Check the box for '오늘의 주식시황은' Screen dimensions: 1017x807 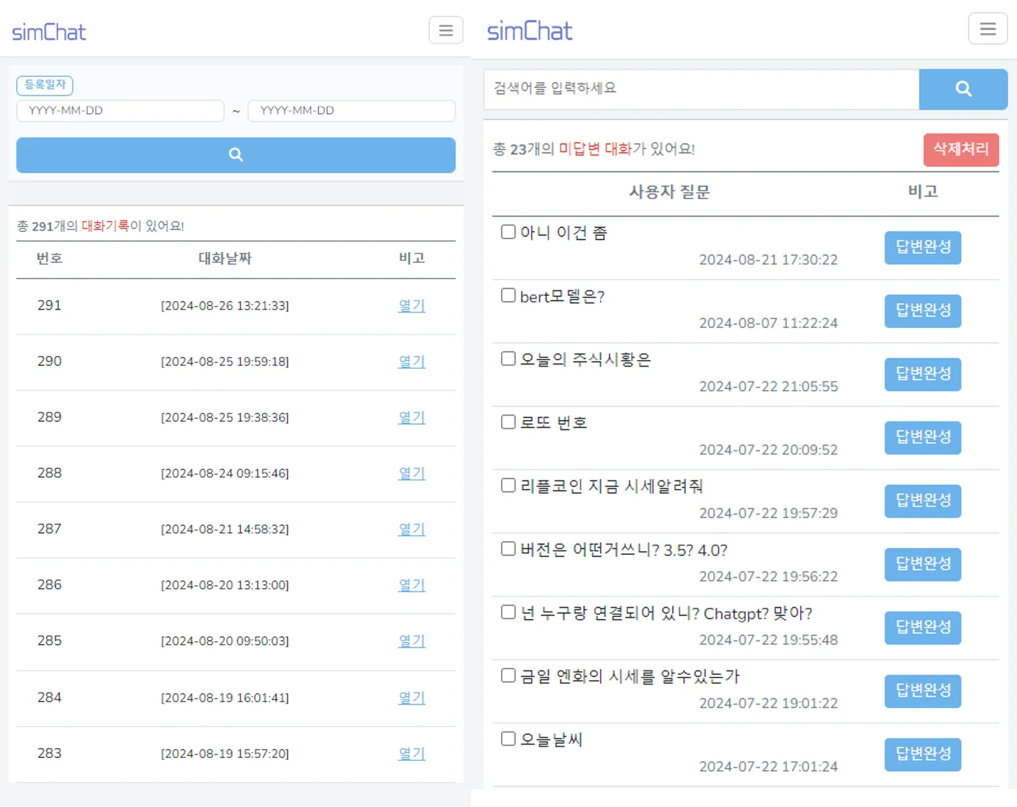[508, 359]
